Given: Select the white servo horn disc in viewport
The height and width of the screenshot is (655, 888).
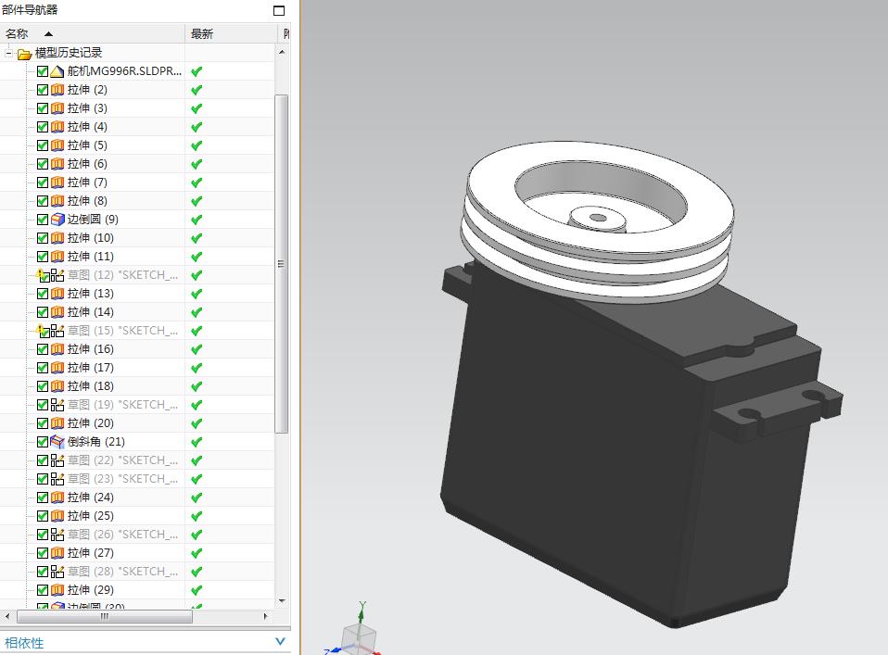Looking at the screenshot, I should click(x=598, y=220).
